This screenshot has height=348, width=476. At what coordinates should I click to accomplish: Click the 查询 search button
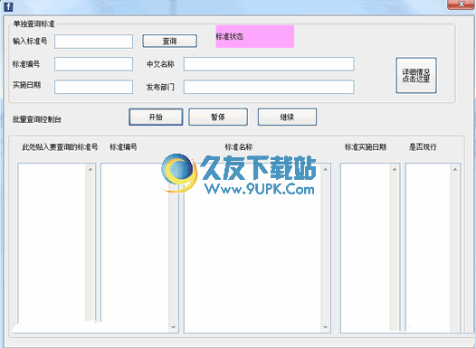(169, 41)
